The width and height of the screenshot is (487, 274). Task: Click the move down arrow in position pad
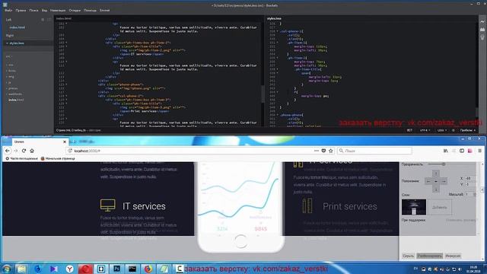pyautogui.click(x=436, y=189)
